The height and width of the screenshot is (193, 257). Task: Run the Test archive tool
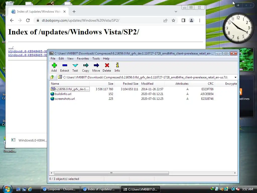pyautogui.click(x=75, y=67)
